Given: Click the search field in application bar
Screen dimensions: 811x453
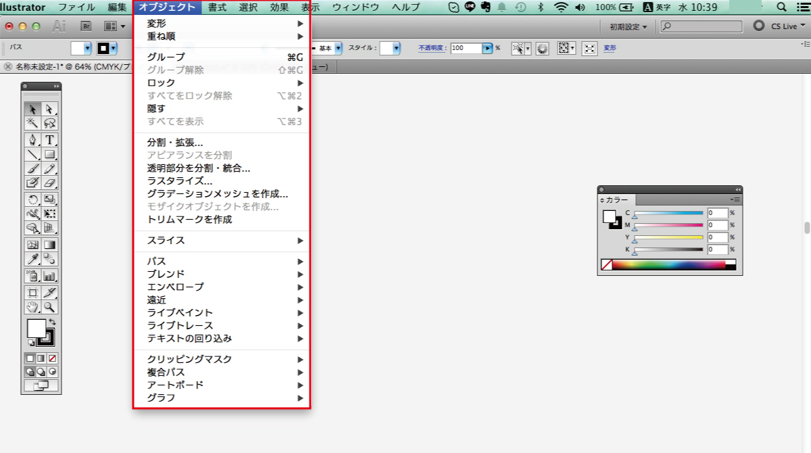Looking at the screenshot, I should tap(702, 26).
